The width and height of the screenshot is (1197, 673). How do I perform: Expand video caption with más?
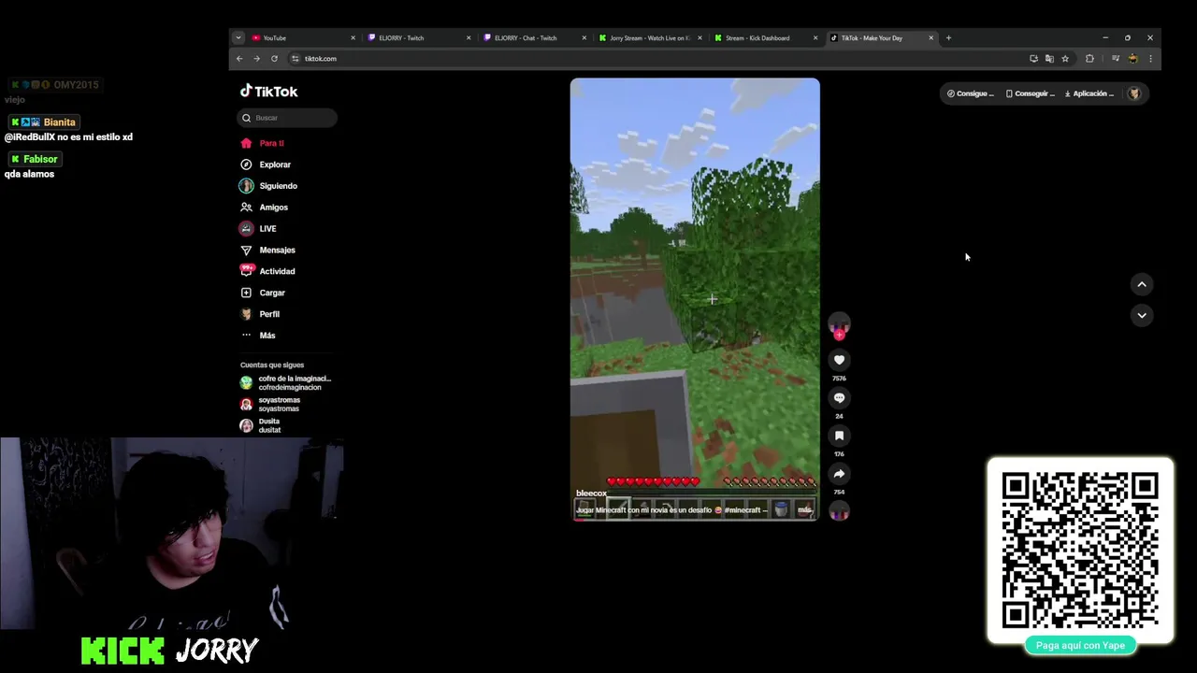pyautogui.click(x=804, y=510)
